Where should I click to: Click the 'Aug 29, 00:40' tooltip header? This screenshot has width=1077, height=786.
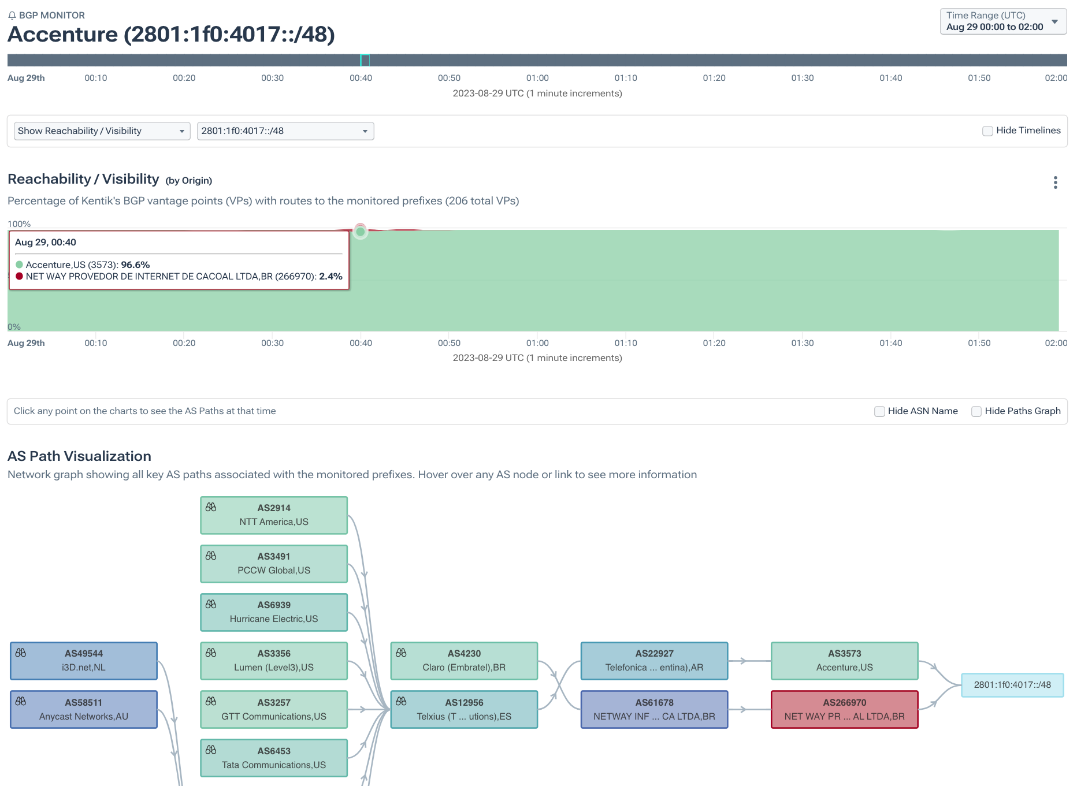tap(46, 243)
